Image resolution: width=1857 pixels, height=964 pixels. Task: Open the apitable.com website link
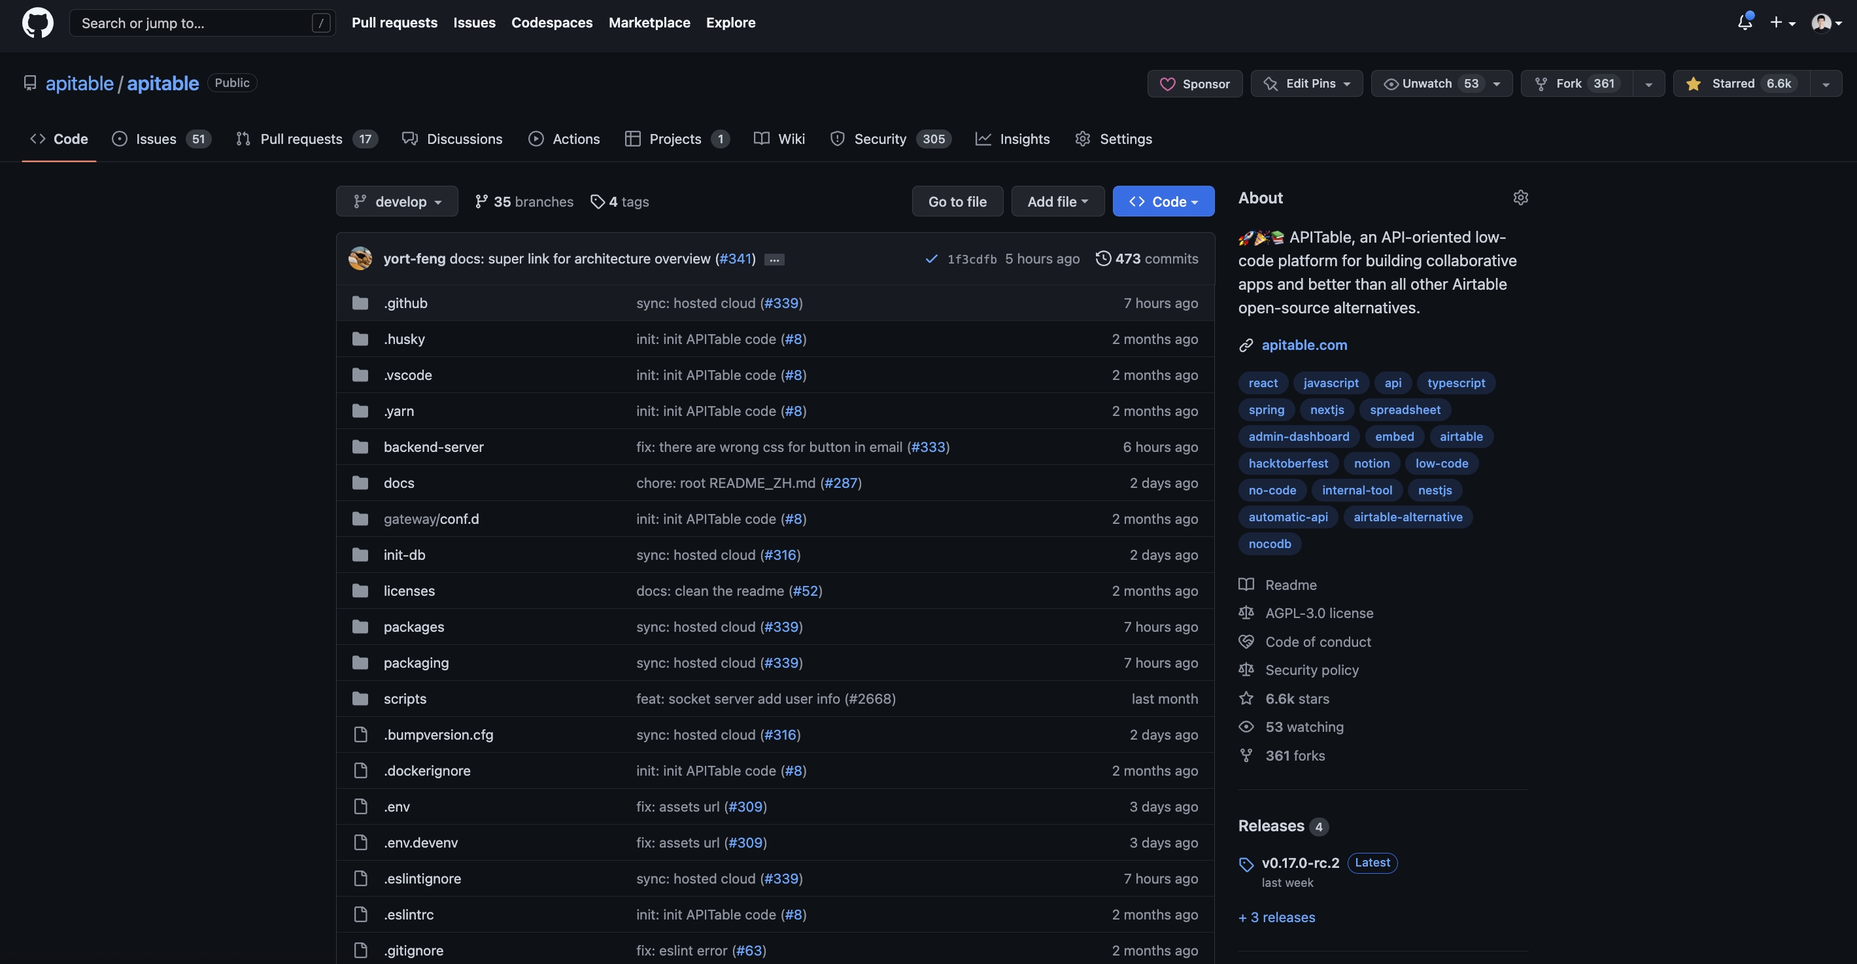1303,345
